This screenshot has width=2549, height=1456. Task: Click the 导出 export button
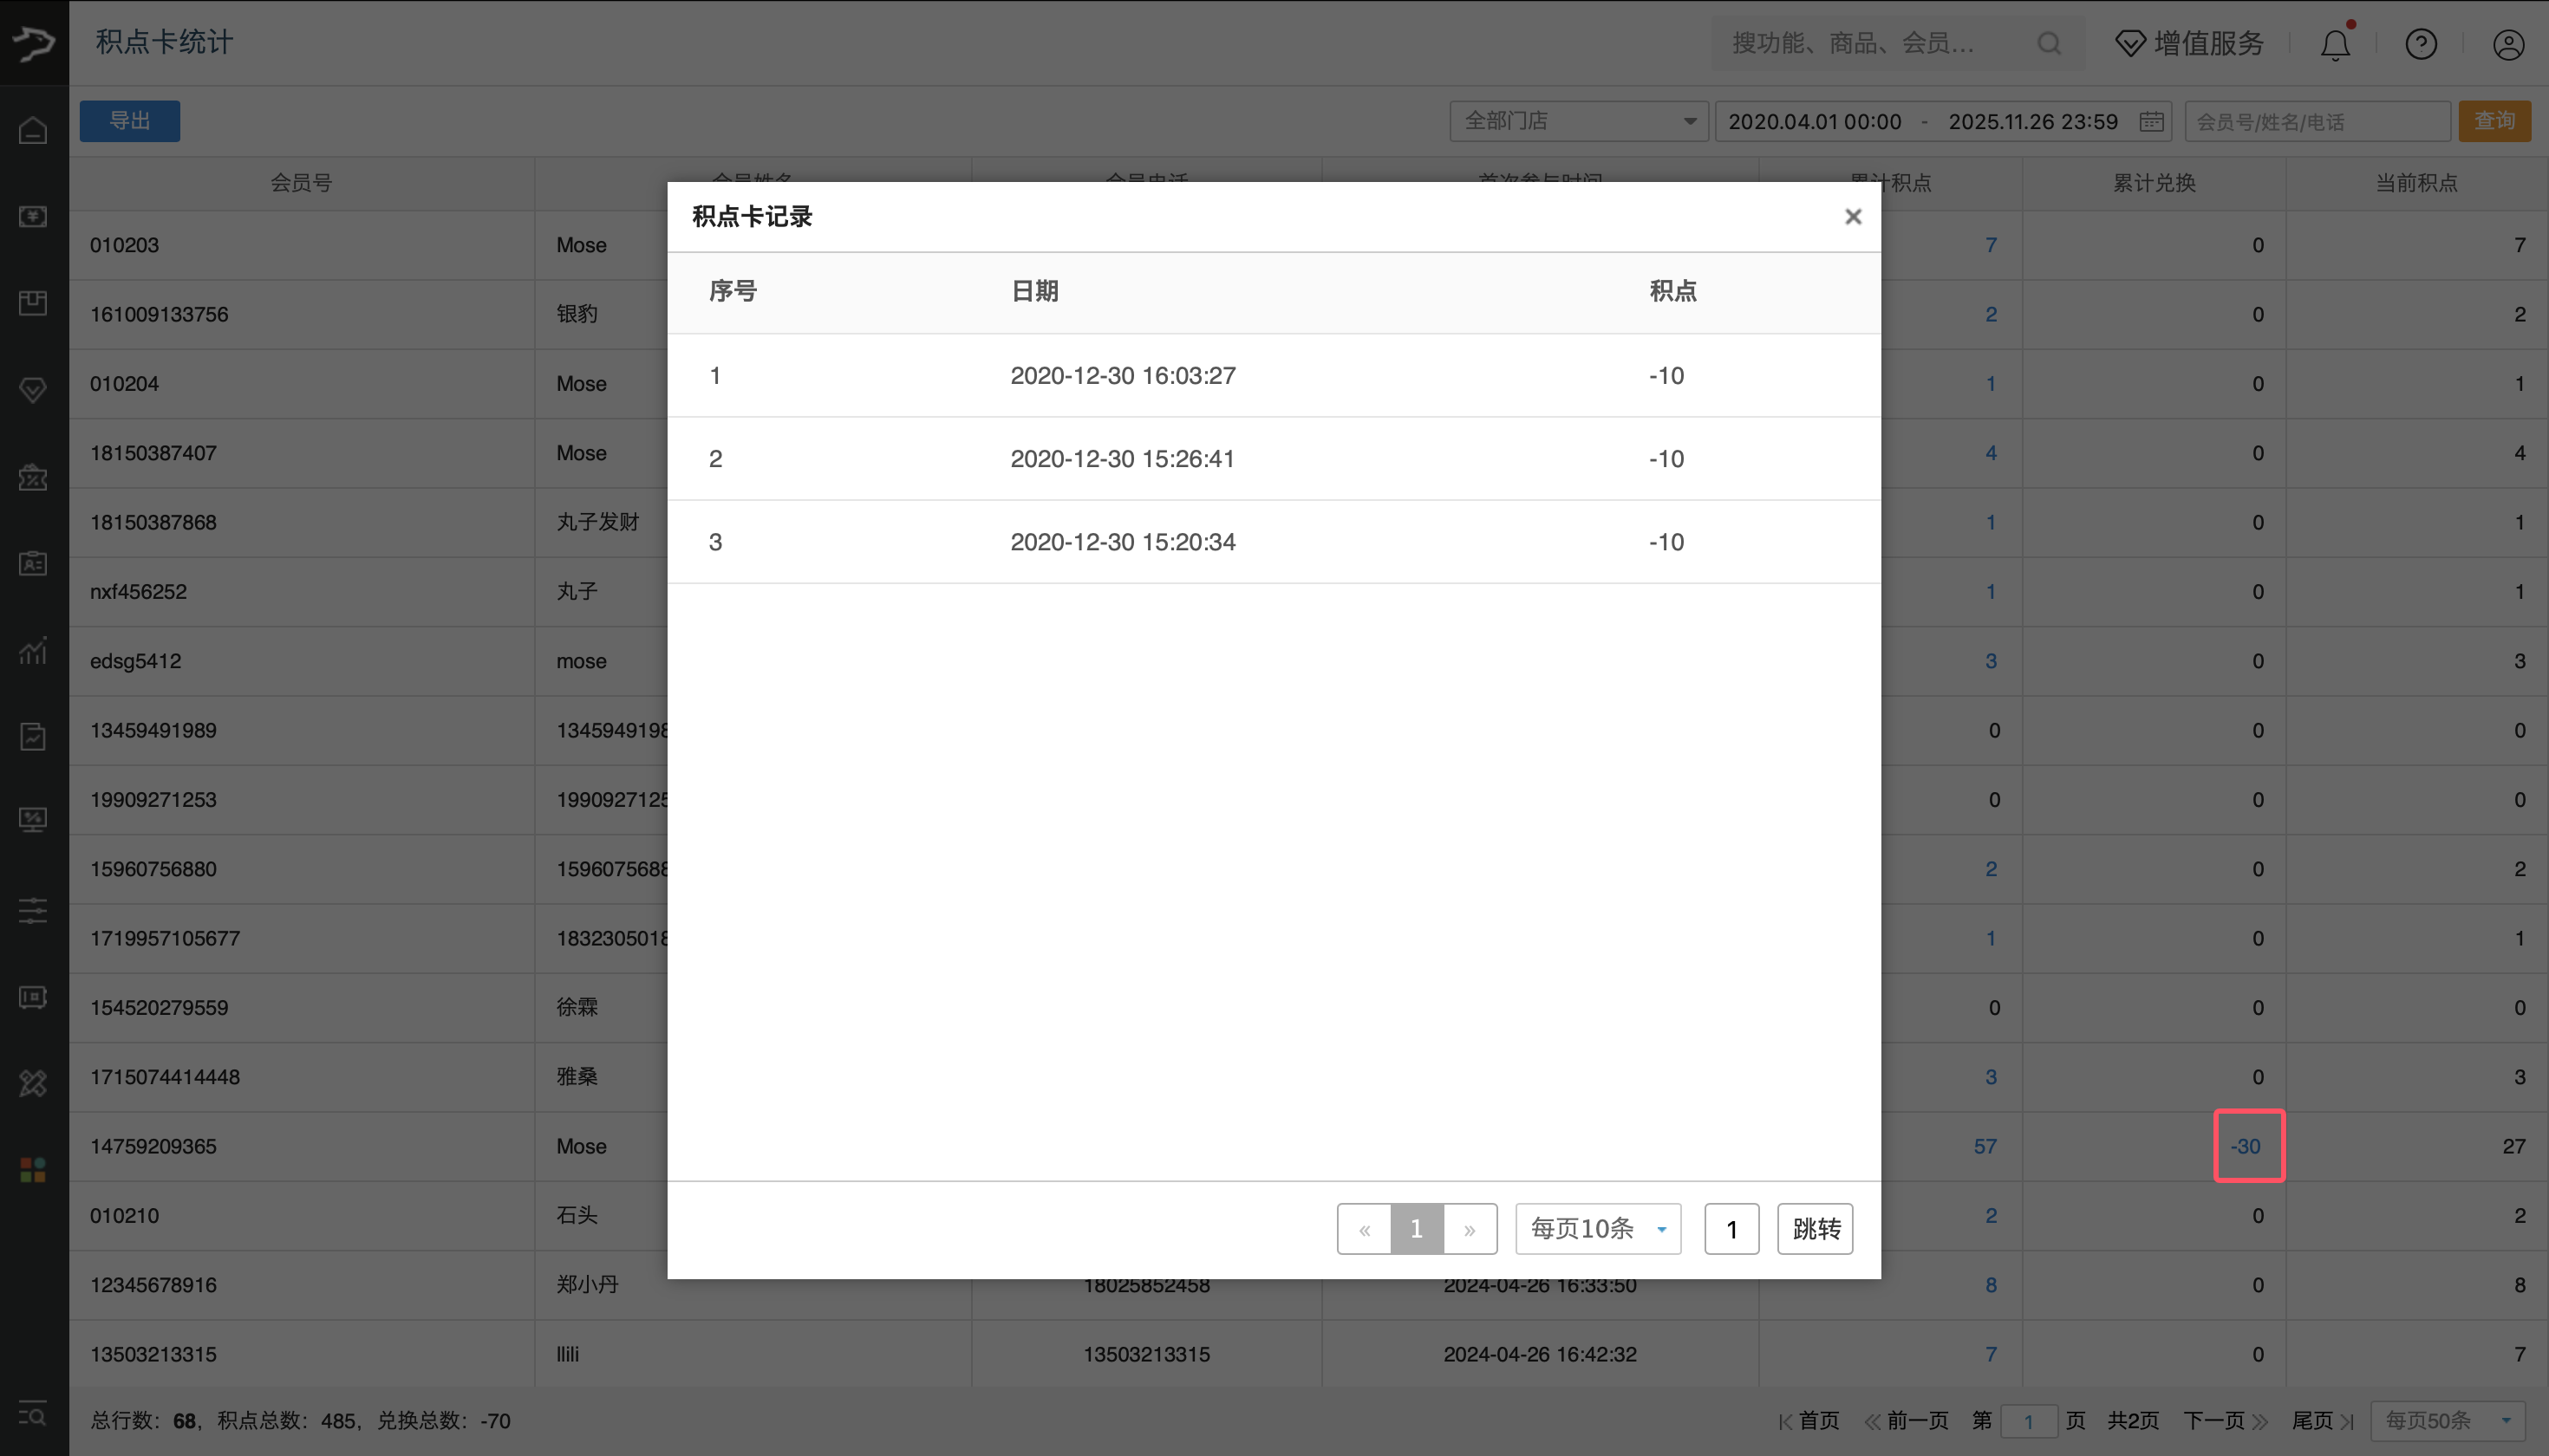tap(129, 120)
